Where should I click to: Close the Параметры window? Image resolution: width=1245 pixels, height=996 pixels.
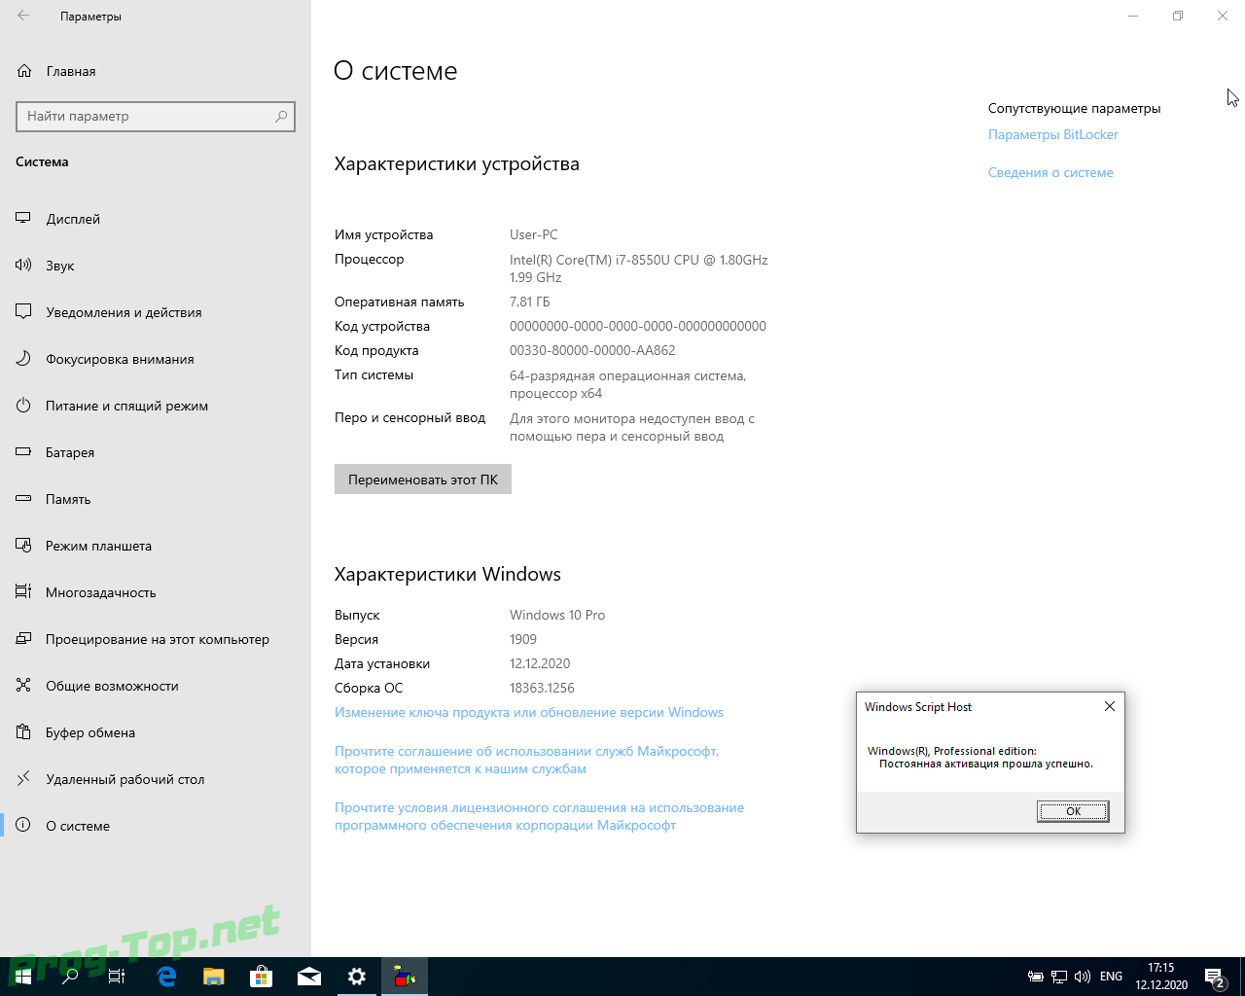point(1223,16)
